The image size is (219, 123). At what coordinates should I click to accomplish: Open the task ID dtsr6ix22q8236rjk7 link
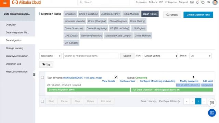point(73,78)
